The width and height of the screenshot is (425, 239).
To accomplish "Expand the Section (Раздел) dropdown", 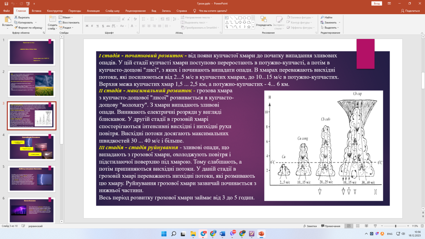I will [x=67, y=27].
